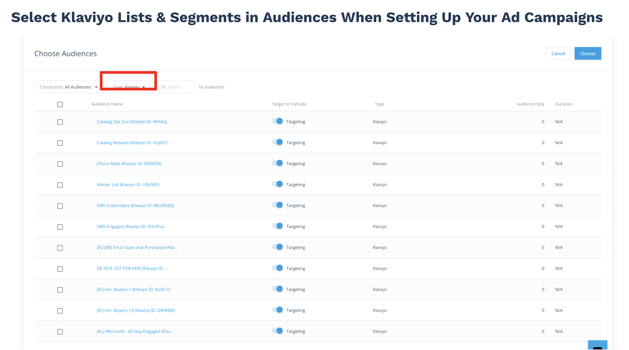
Task: Toggle Targeting for [KL] 6x+ Buyers 1
Action: pyautogui.click(x=278, y=289)
